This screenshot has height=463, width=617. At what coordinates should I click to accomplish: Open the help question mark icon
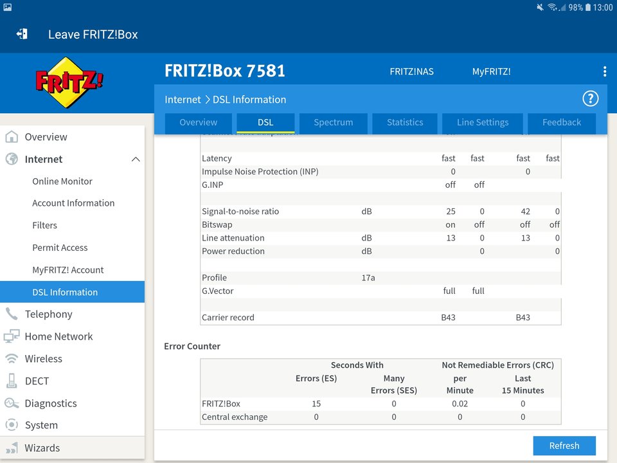point(590,98)
